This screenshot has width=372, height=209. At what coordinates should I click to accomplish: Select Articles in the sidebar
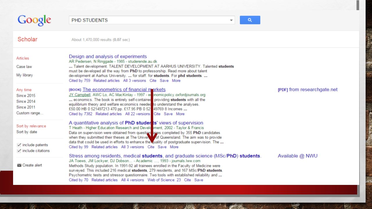pos(23,58)
